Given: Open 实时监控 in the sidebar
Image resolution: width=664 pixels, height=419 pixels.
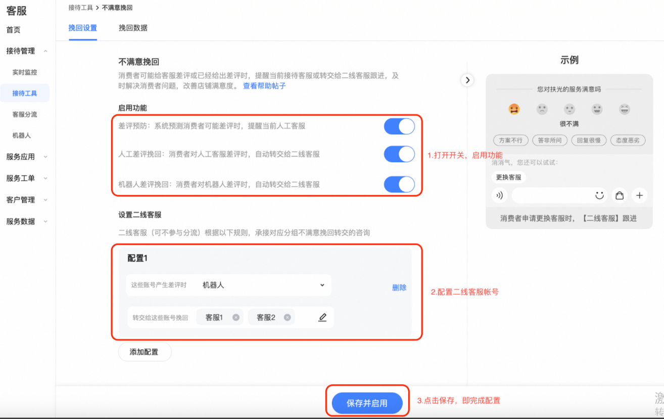Looking at the screenshot, I should tap(25, 72).
